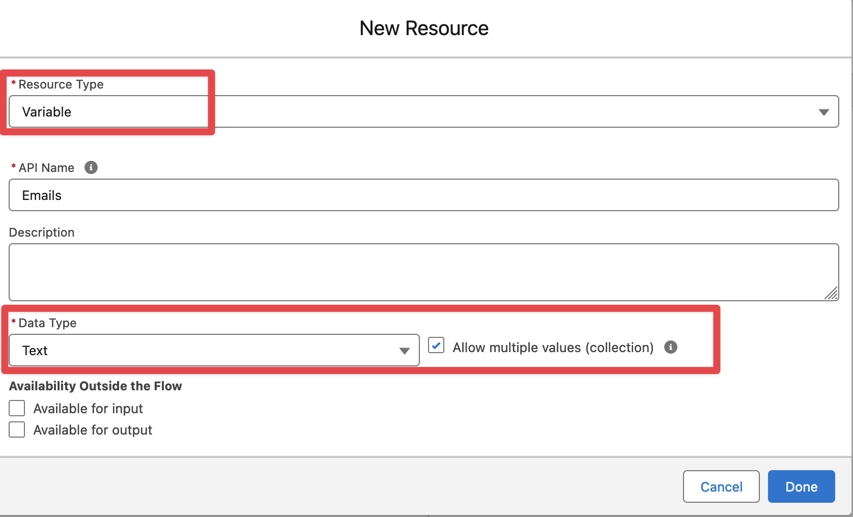Click the 'Available for input' label text
The height and width of the screenshot is (517, 853).
pos(88,409)
